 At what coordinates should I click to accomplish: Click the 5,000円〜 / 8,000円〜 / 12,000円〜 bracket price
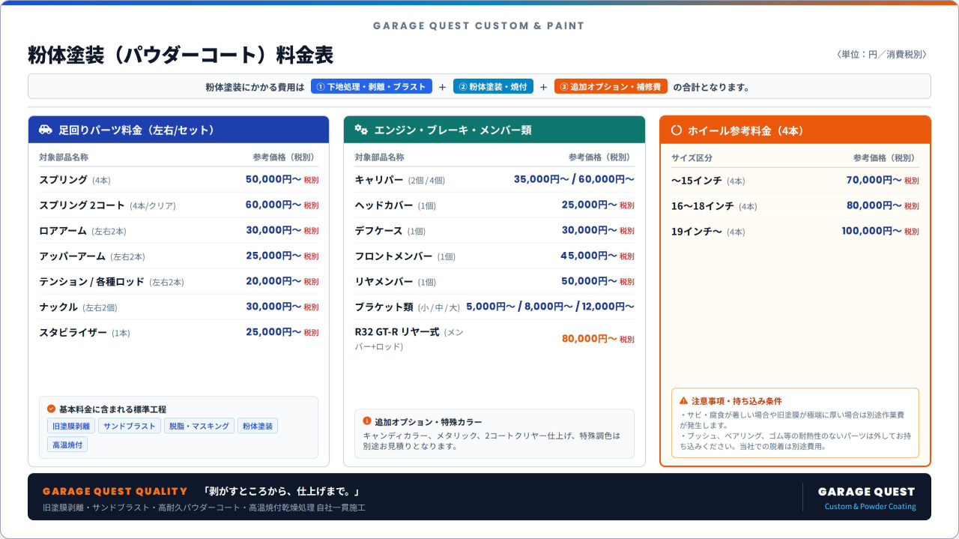pyautogui.click(x=550, y=307)
